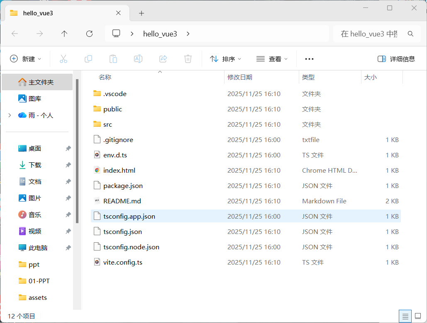
Task: Select the tsconfig.node.json file
Action: (246, 247)
